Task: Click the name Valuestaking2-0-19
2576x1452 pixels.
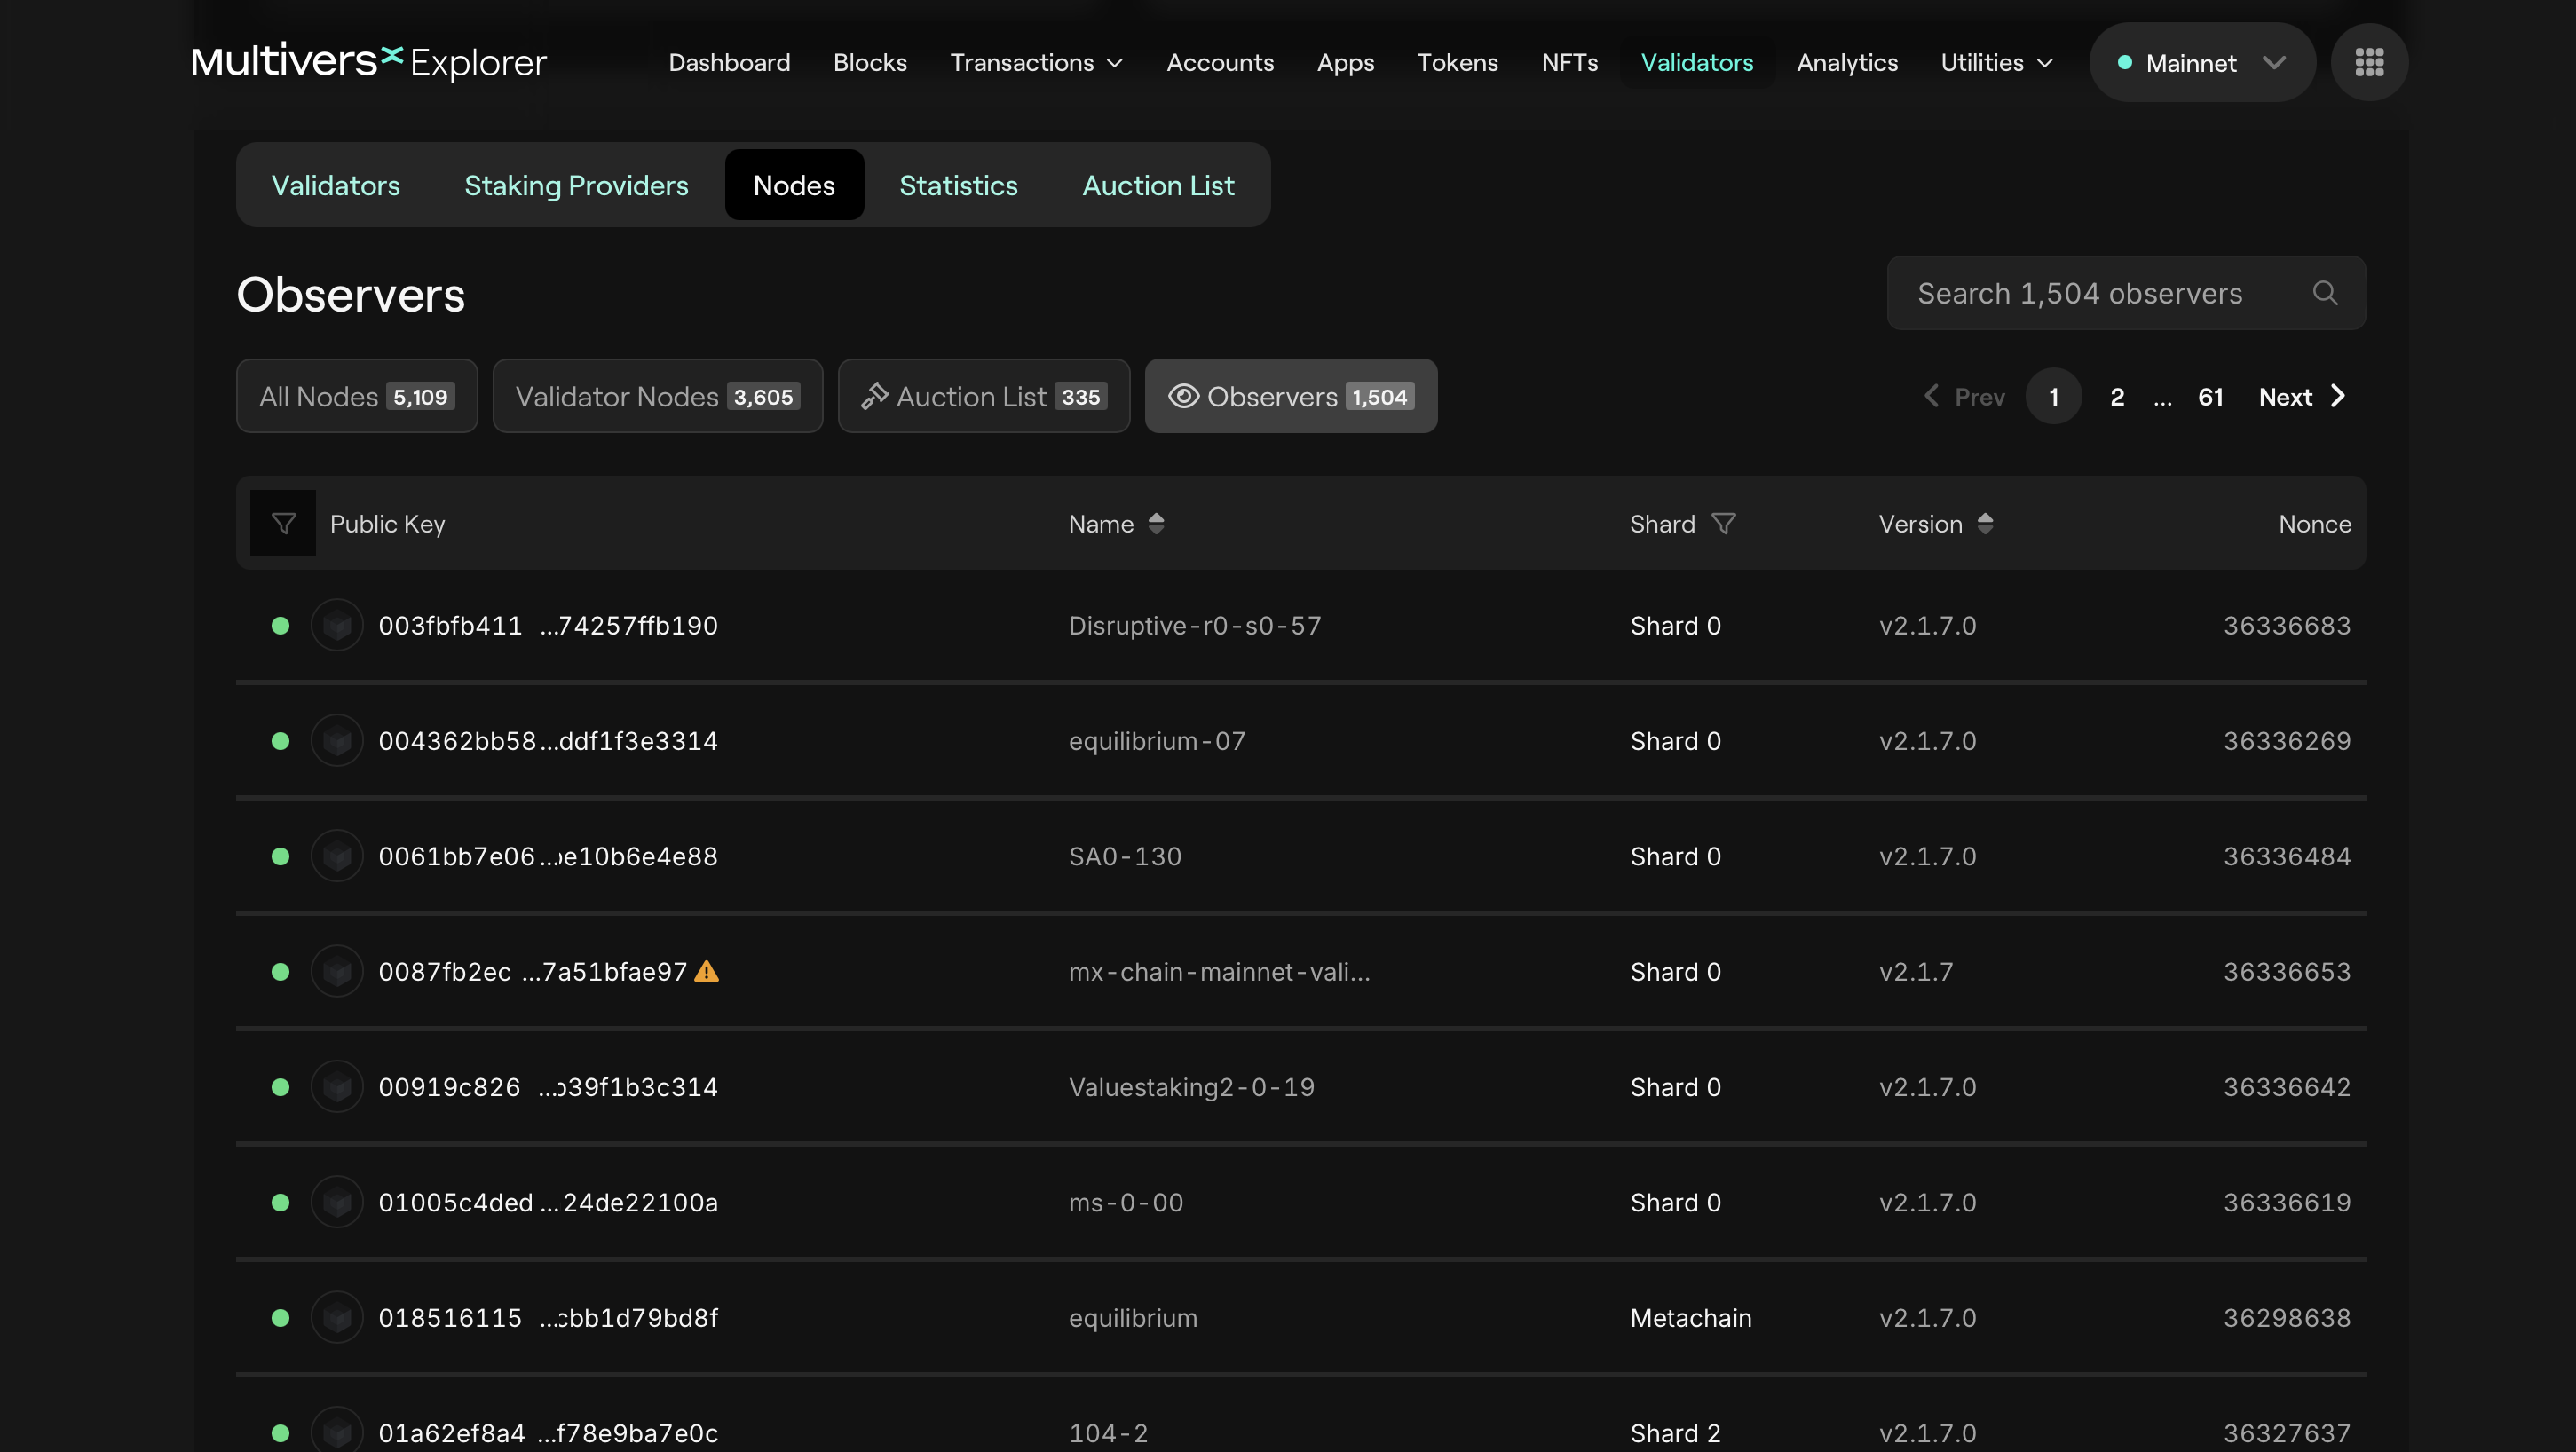Action: (x=1191, y=1087)
